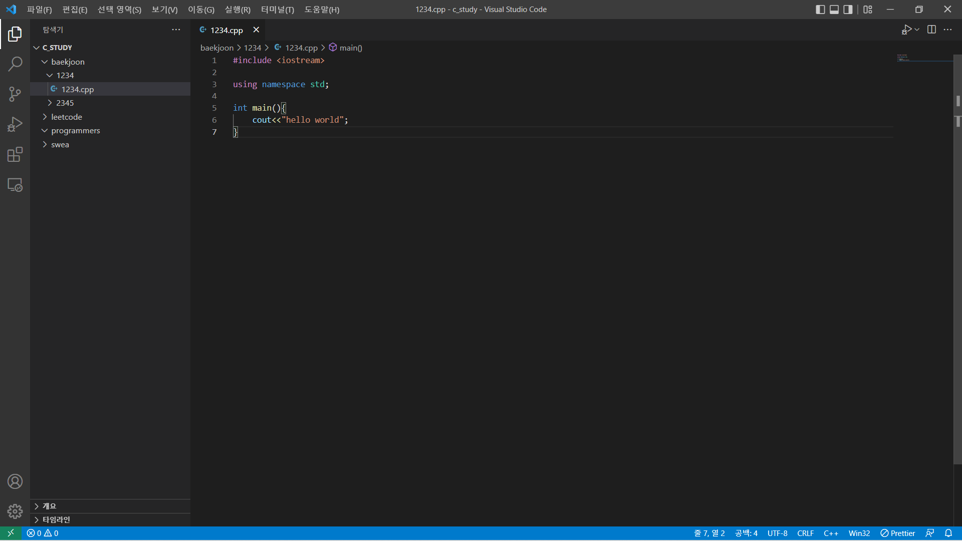Open the Search view in activity bar

(15, 64)
